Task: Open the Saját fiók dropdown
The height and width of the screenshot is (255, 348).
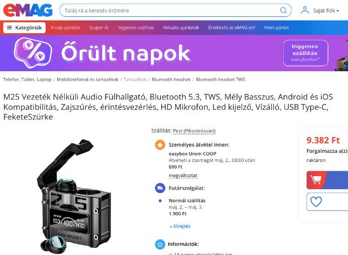Action: click(326, 11)
